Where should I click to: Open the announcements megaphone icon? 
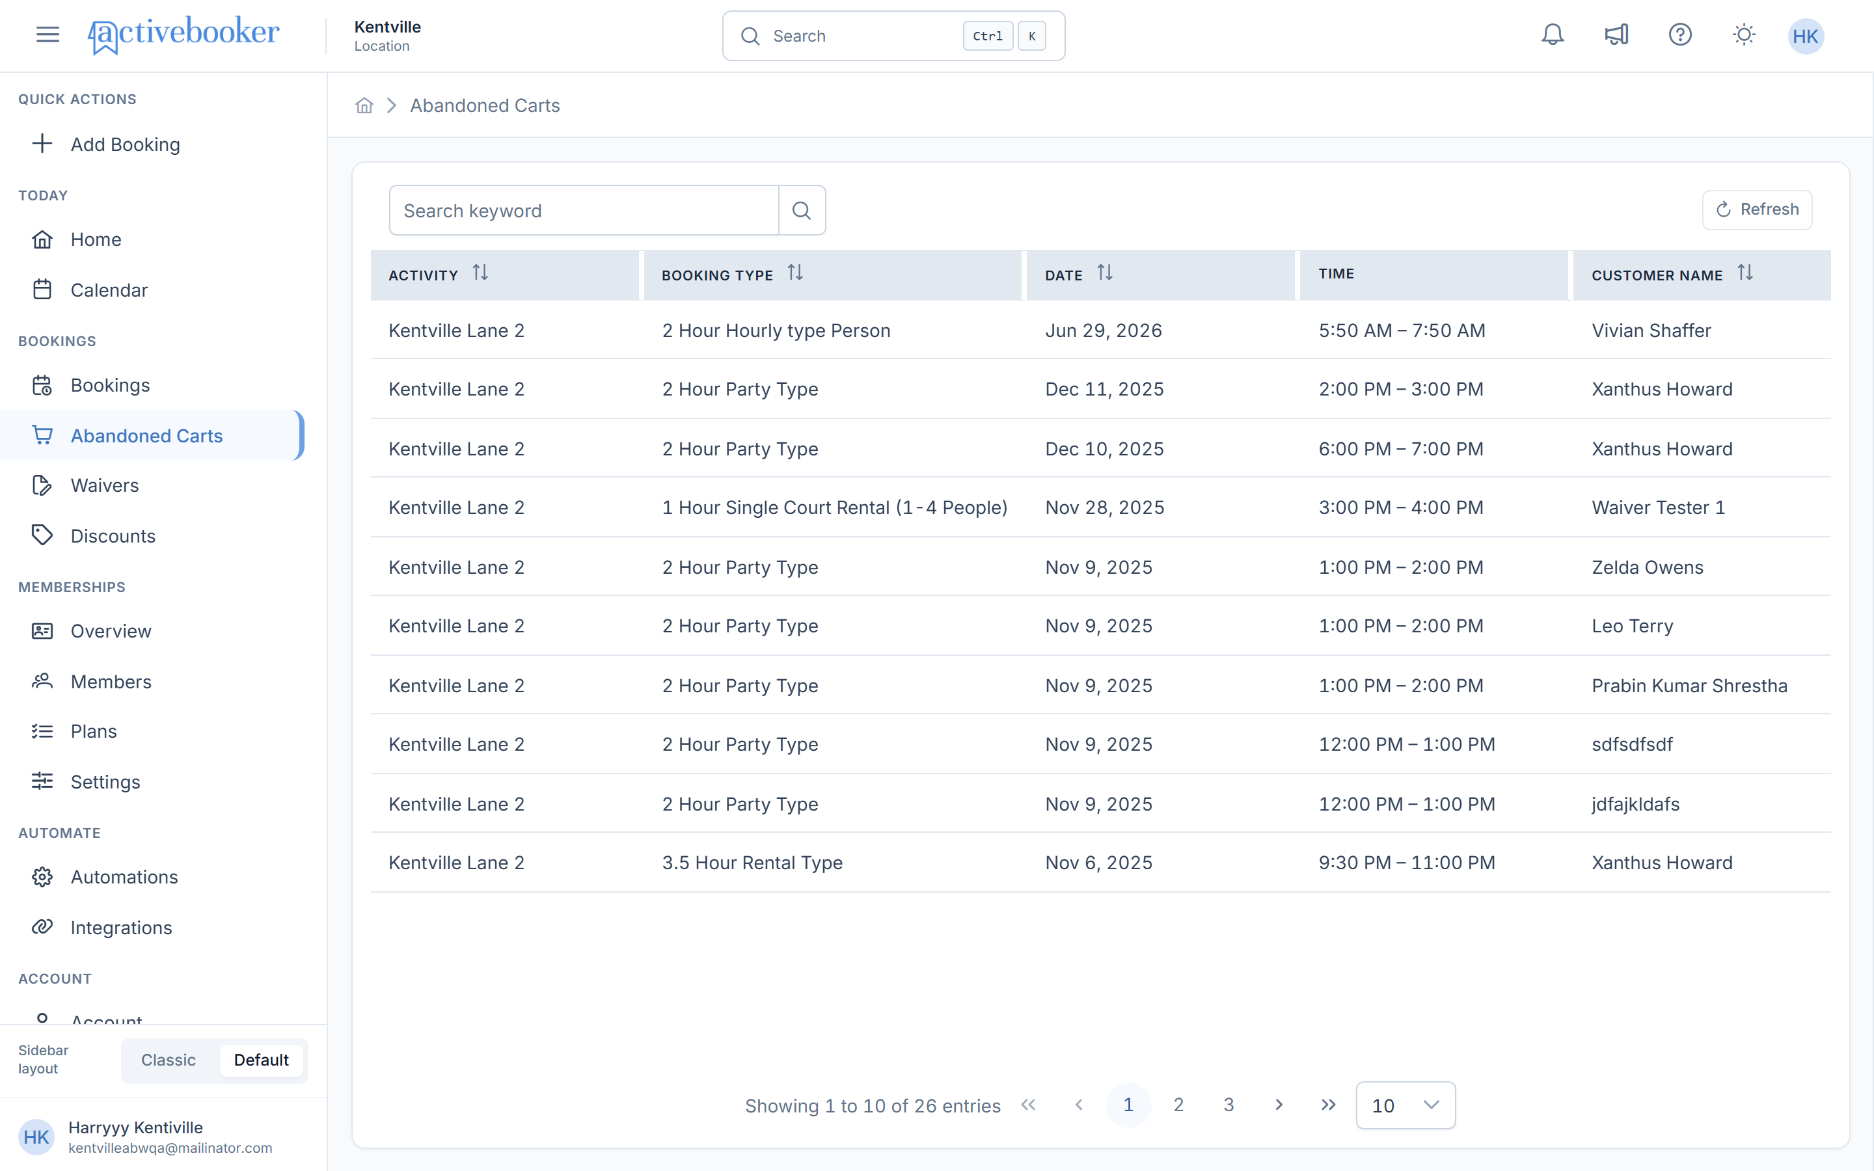coord(1616,35)
